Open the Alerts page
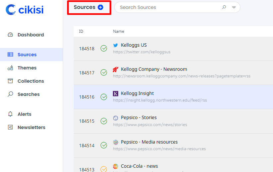 pos(24,114)
